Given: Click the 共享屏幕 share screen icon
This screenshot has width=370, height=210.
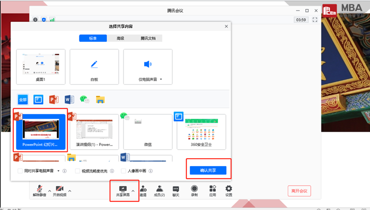Looking at the screenshot, I should pyautogui.click(x=122, y=190).
